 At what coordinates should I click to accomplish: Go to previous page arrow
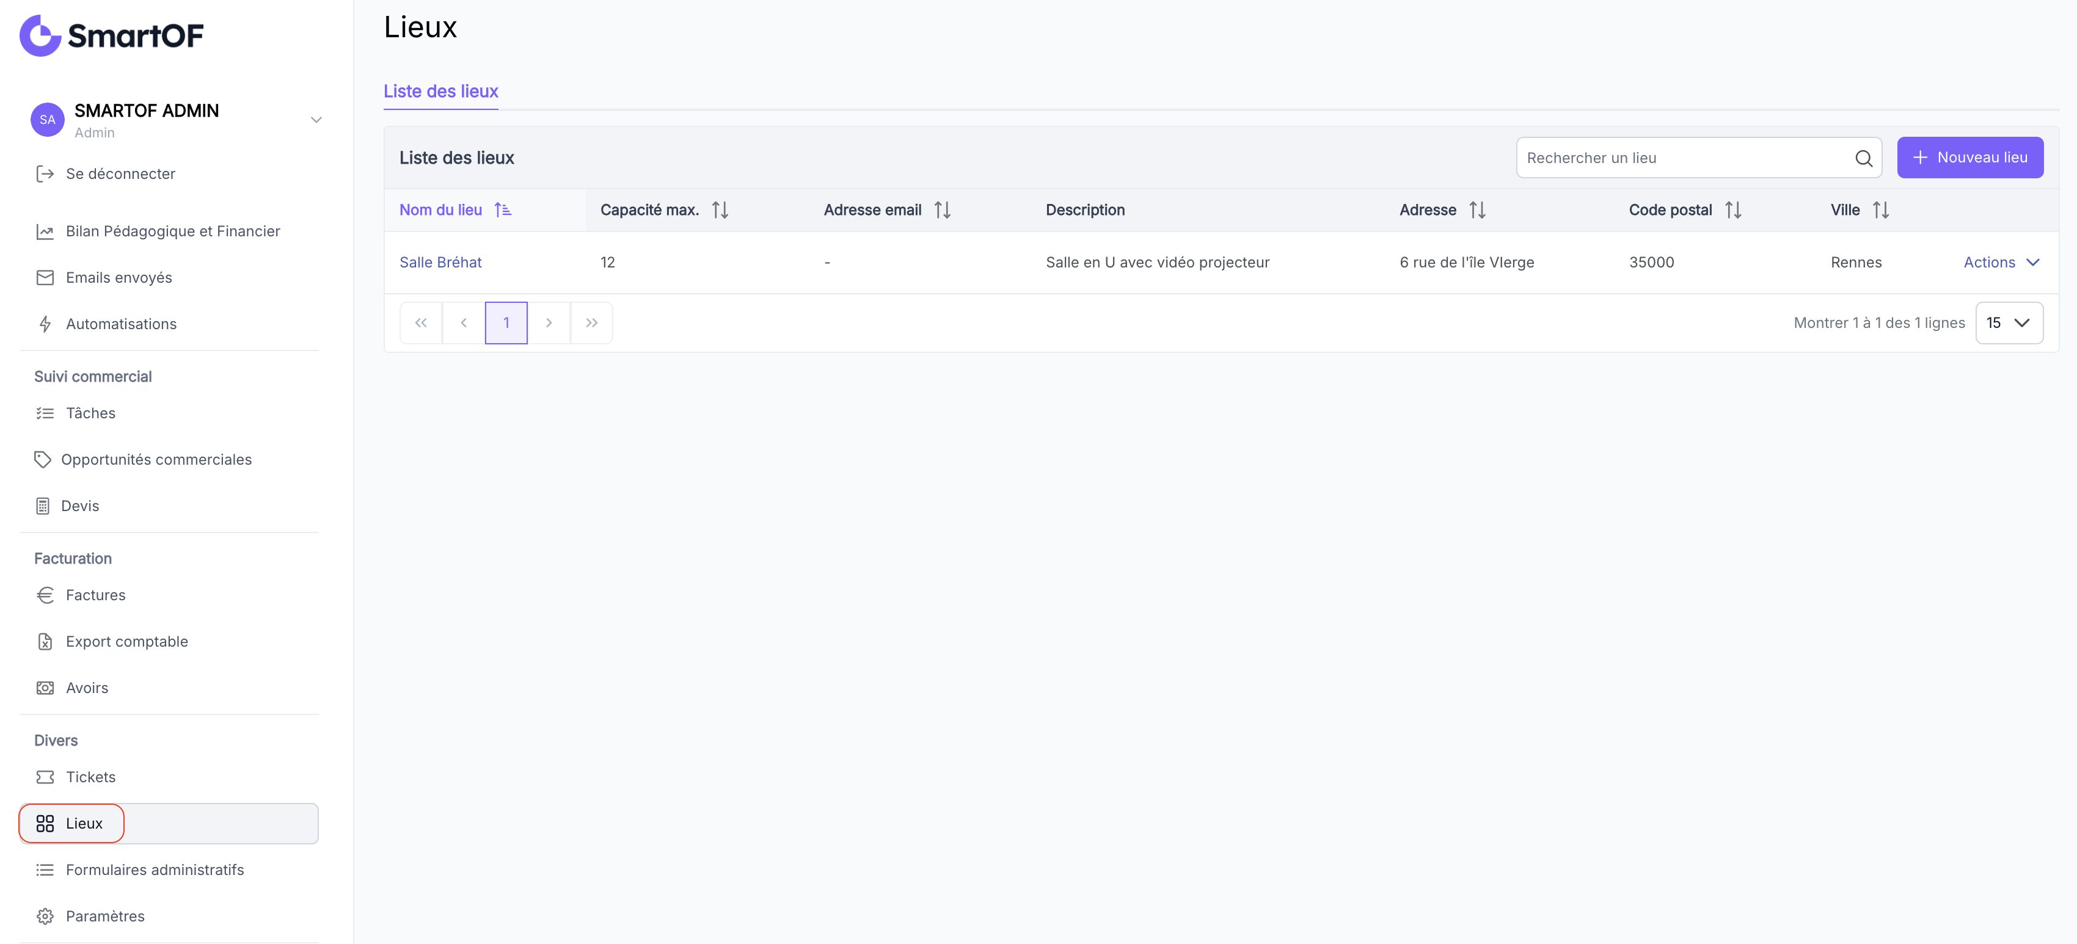(x=464, y=322)
